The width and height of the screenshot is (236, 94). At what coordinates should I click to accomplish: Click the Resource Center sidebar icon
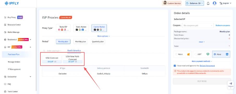[x=5, y=25]
